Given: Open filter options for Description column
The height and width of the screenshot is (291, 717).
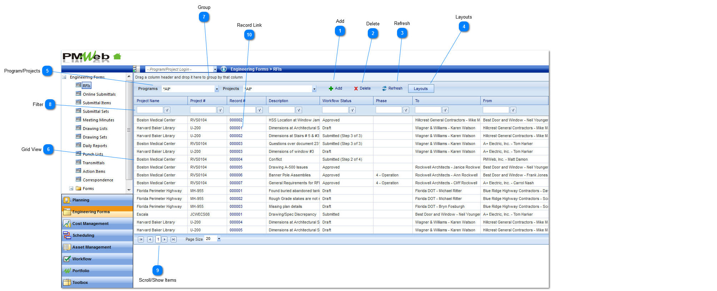Looking at the screenshot, I should 299,110.
